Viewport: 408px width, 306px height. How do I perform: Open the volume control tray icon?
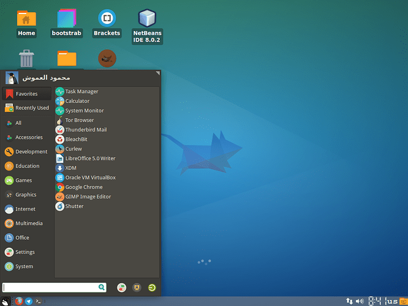(x=360, y=301)
